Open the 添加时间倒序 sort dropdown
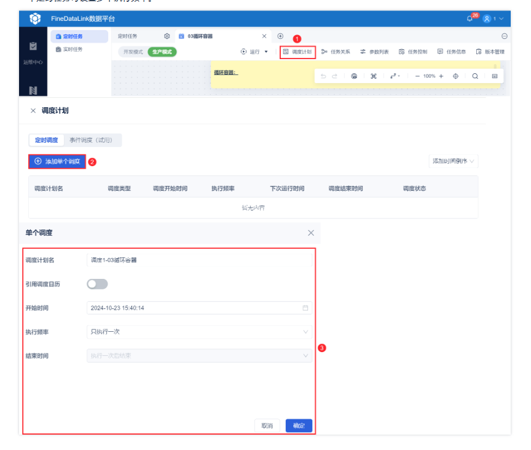Image resolution: width=531 pixels, height=450 pixels. [453, 161]
